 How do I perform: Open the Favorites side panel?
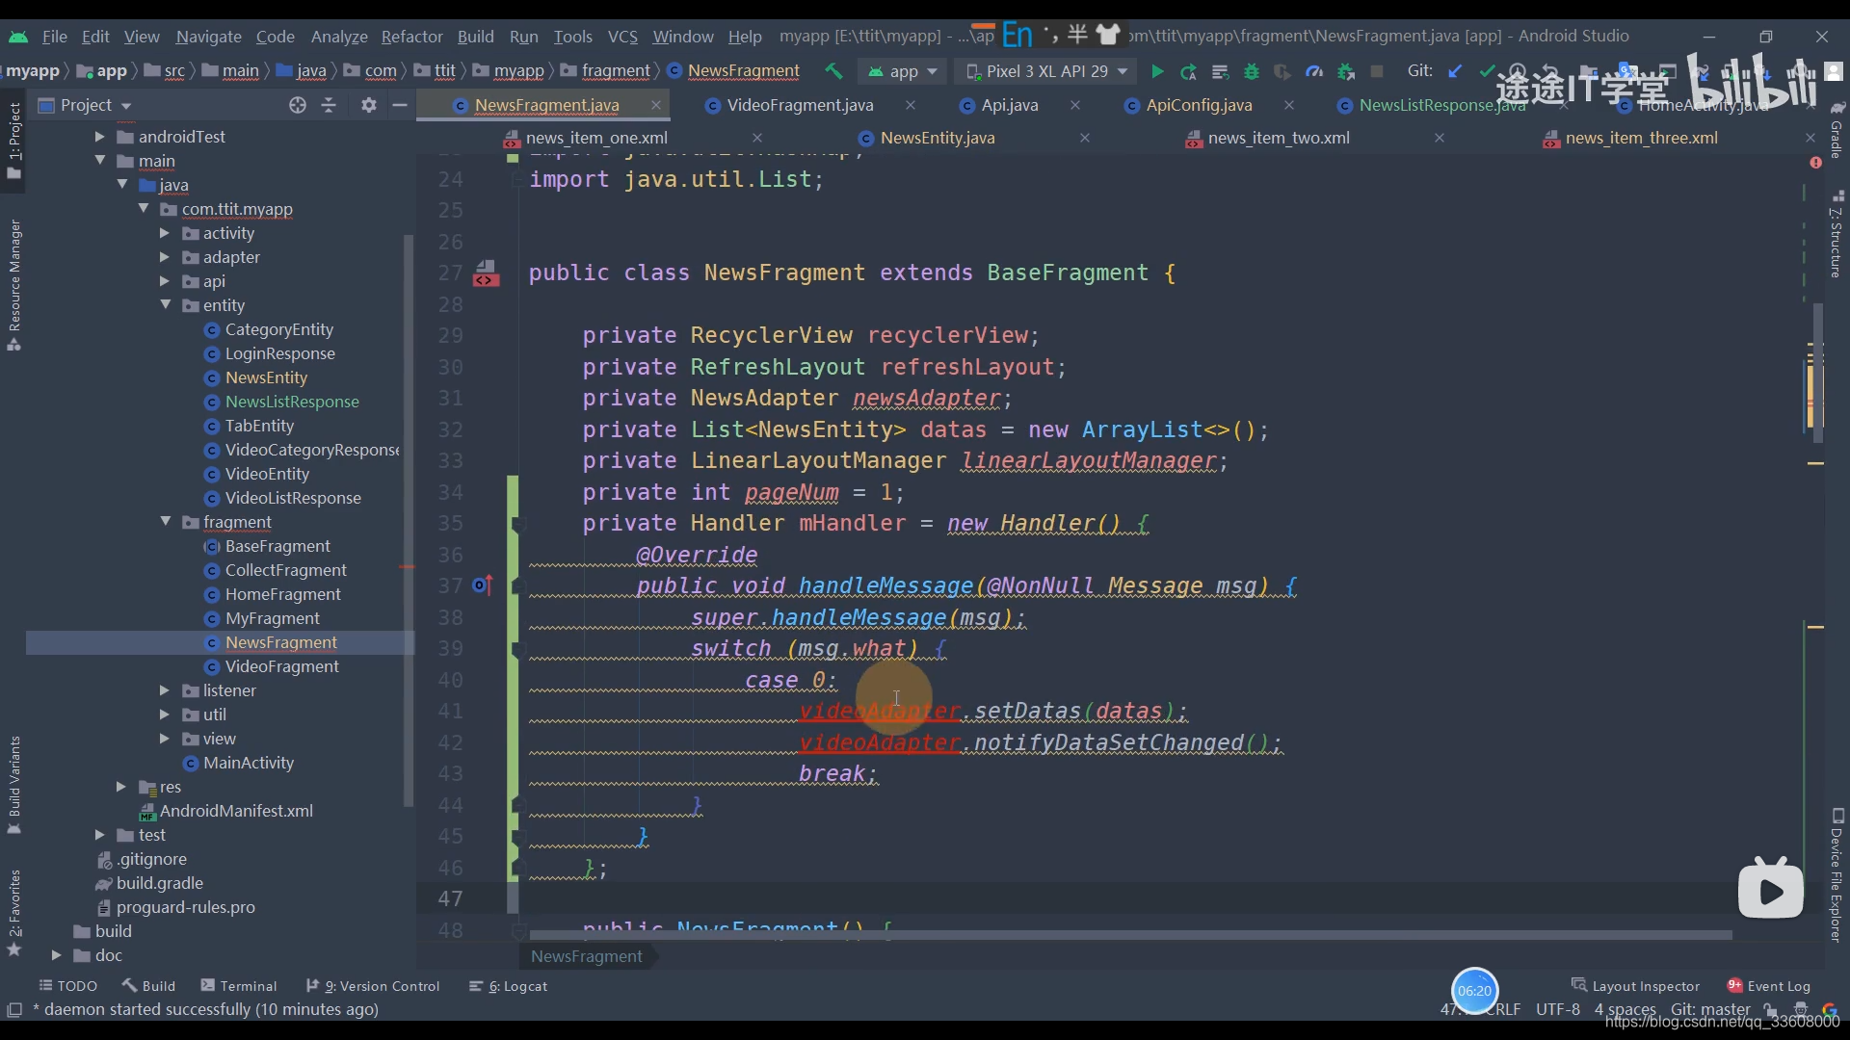point(14,912)
